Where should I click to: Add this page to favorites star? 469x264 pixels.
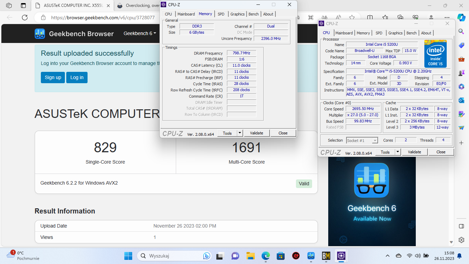(352, 18)
